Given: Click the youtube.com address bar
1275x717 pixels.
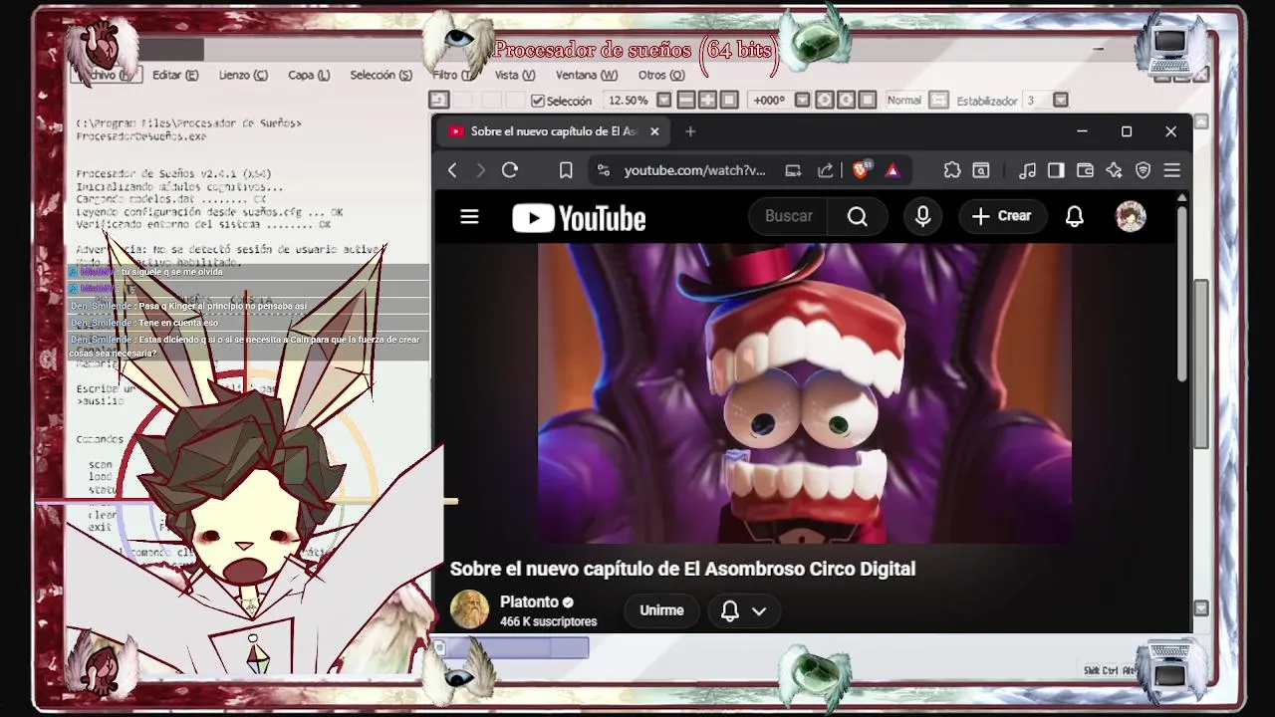Looking at the screenshot, I should point(695,170).
